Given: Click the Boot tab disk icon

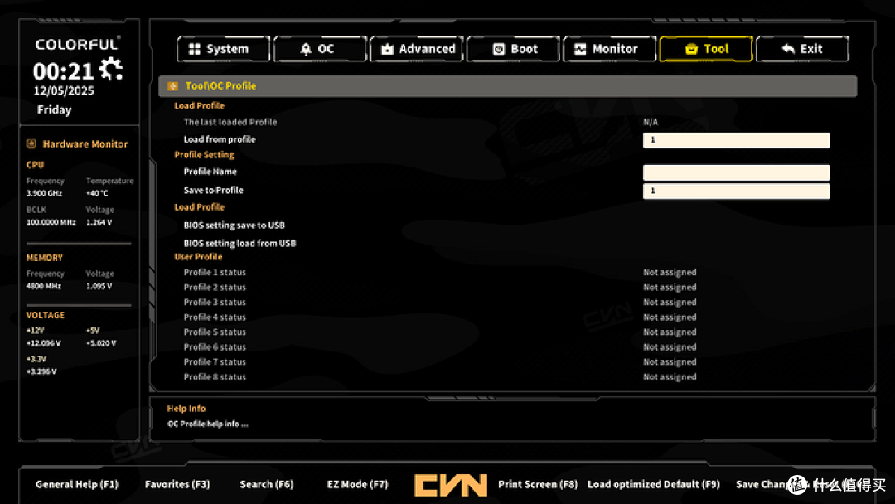Looking at the screenshot, I should point(498,49).
